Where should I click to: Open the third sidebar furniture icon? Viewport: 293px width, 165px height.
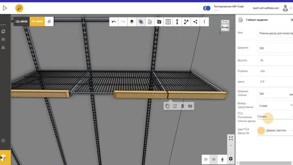pos(3,48)
